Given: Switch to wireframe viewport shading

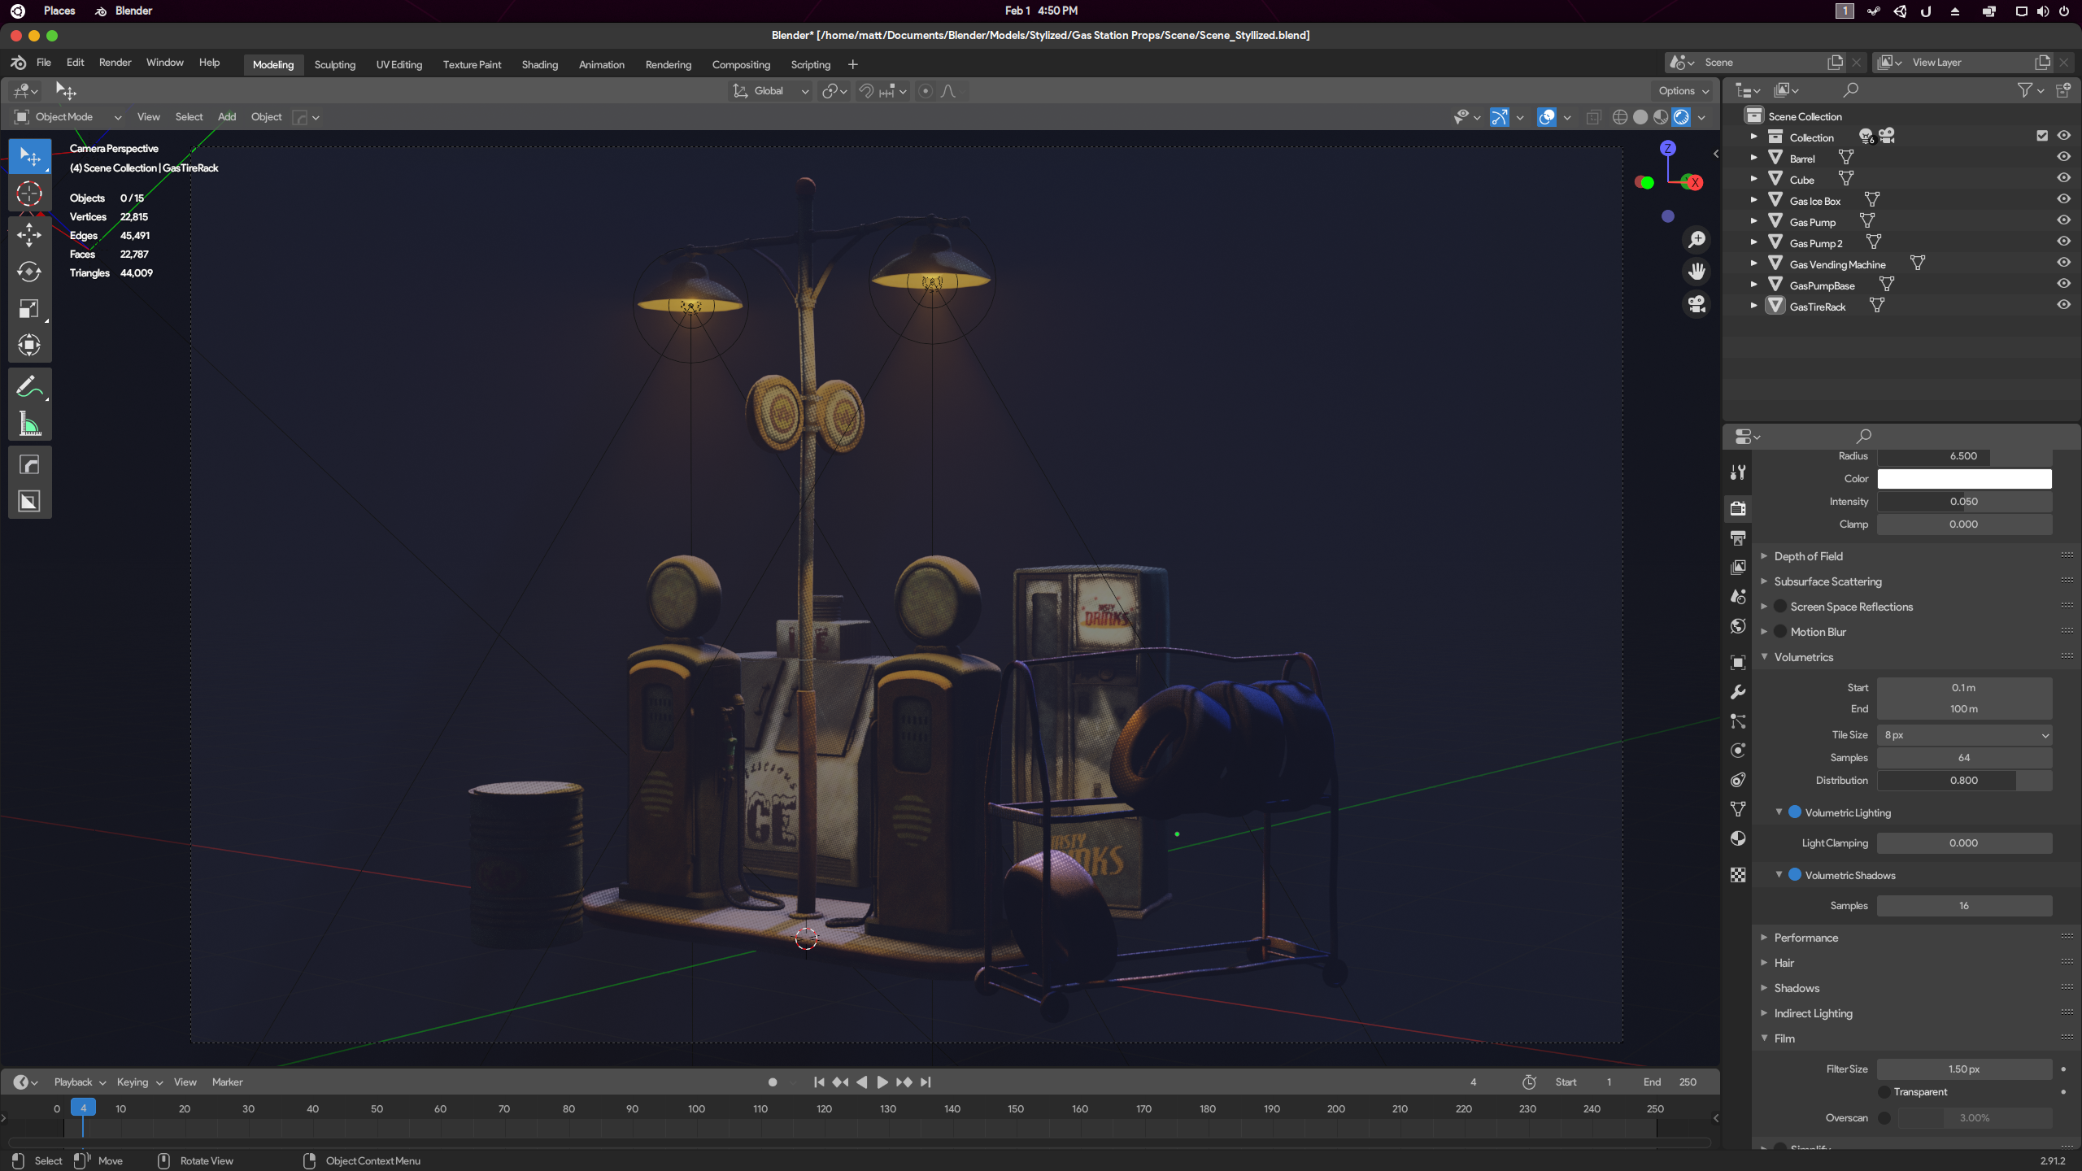Looking at the screenshot, I should click(1620, 117).
